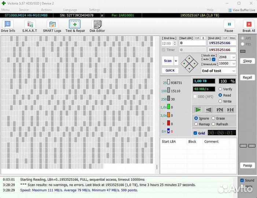Click the red over-3s block swatch
This screenshot has width=257, height=198.
(169, 124)
